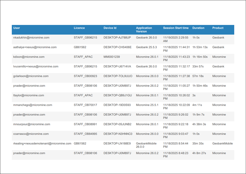The image size is (246, 174).
Task: Click product GeobankMobile
Action: (222, 144)
